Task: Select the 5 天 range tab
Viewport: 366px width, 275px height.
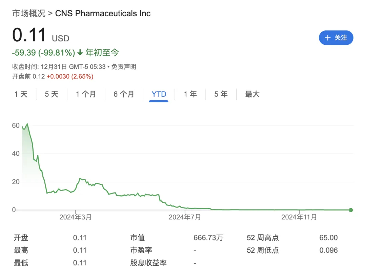Action: (x=52, y=94)
